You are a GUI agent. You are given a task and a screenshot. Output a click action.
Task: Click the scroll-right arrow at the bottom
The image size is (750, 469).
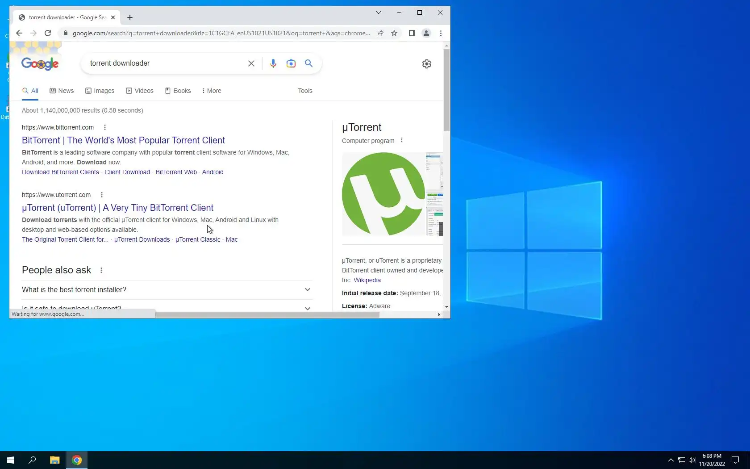point(439,315)
